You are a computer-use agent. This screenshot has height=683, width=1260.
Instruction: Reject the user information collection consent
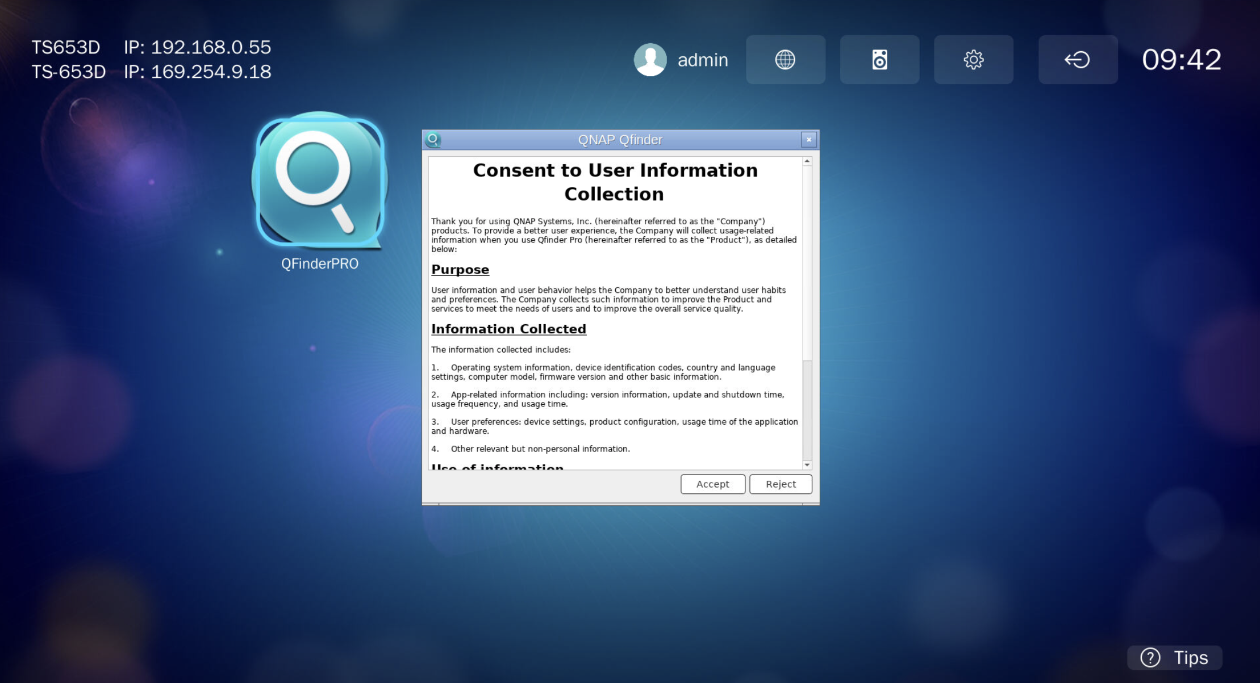coord(781,484)
